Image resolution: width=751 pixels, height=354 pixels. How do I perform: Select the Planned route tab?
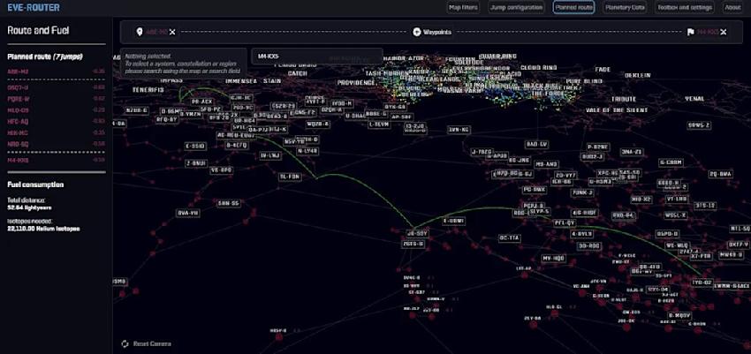[573, 7]
